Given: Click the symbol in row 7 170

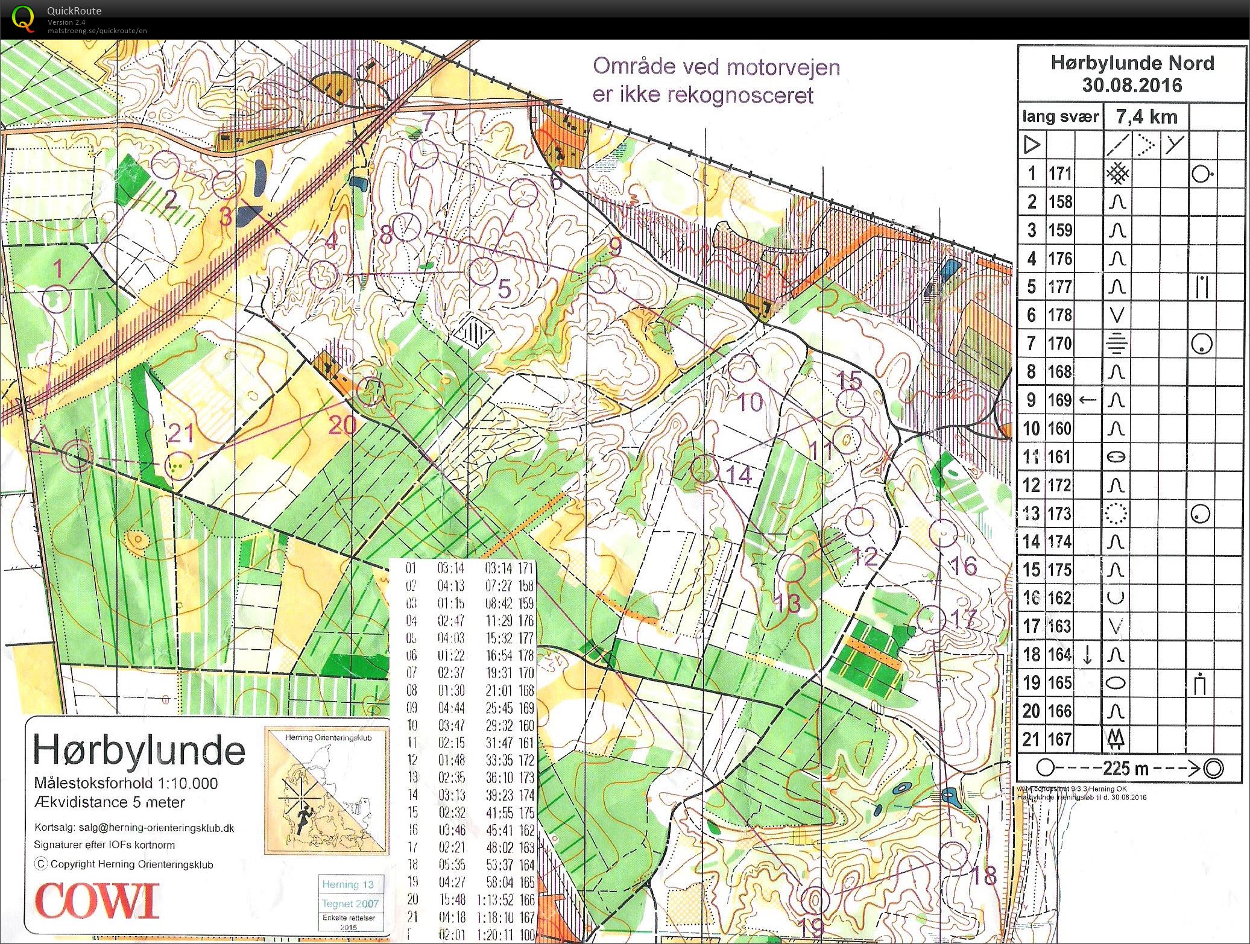Looking at the screenshot, I should click(1117, 344).
